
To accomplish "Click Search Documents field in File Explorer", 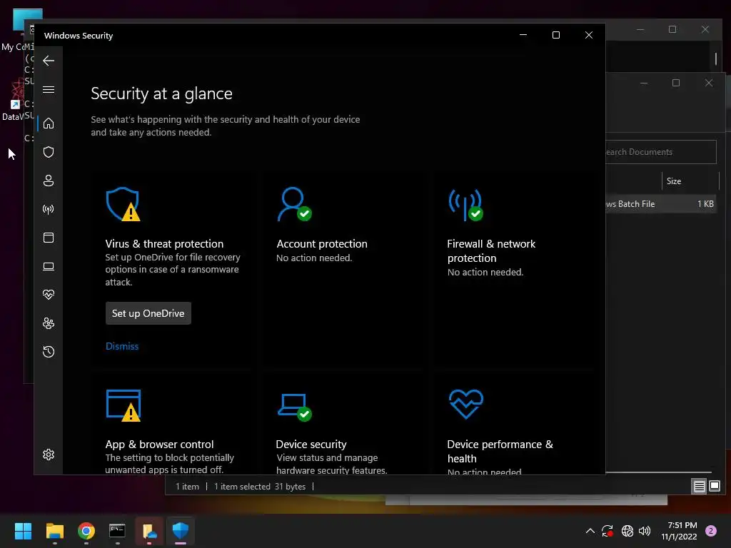I will (x=661, y=152).
